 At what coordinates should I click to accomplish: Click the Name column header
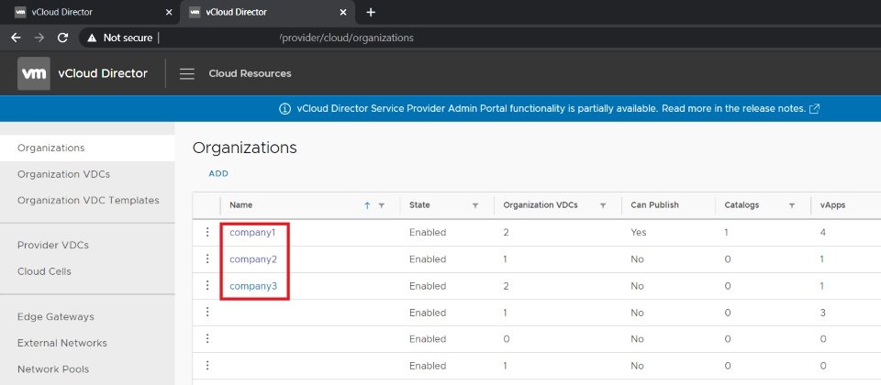click(241, 205)
